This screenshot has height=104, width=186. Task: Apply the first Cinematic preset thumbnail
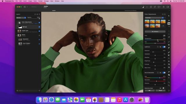coord(147,21)
